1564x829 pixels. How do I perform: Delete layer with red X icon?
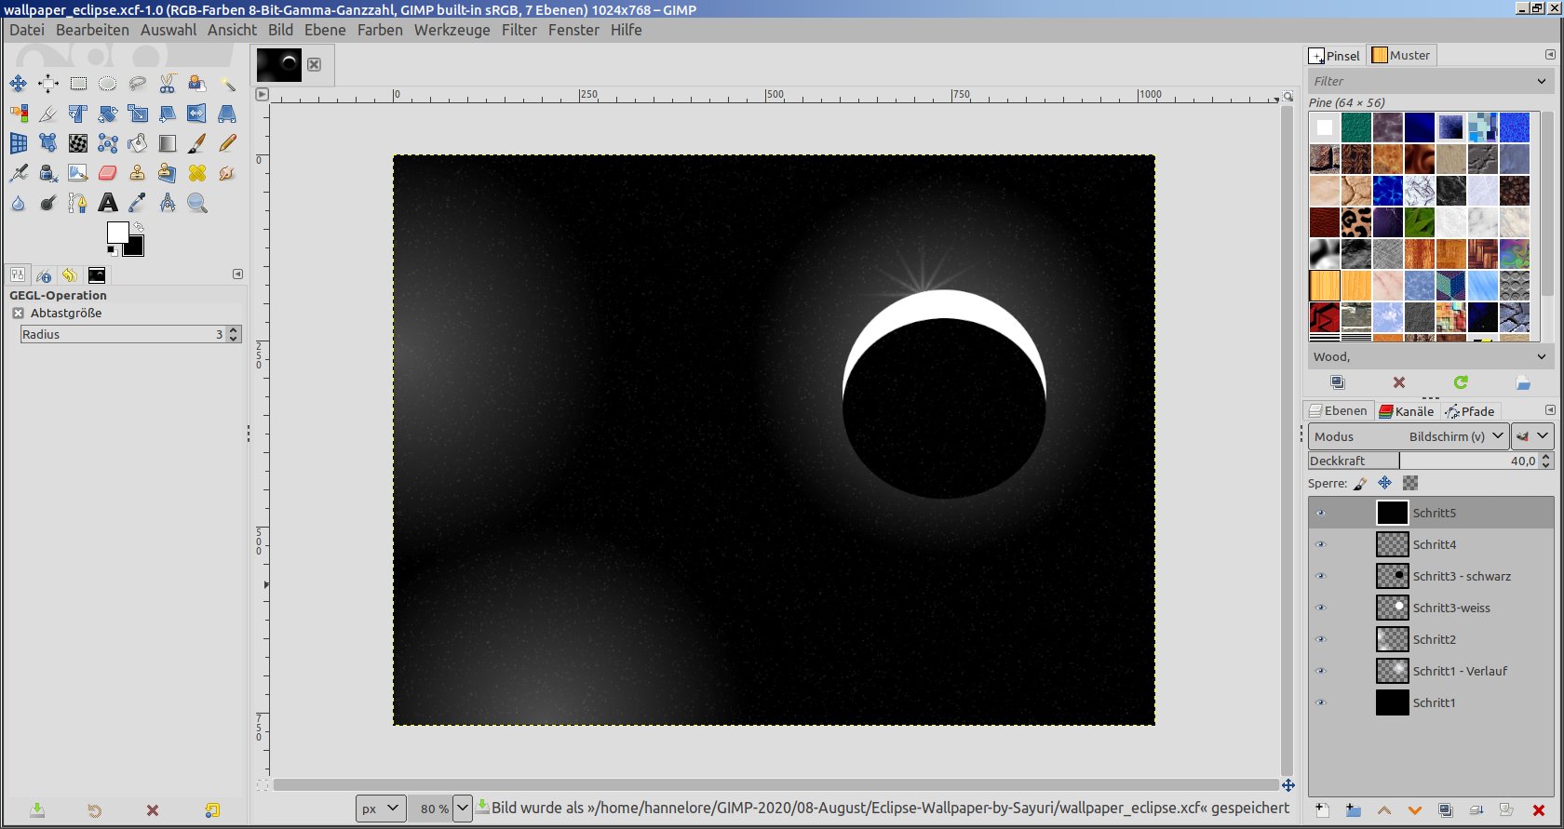click(1538, 810)
